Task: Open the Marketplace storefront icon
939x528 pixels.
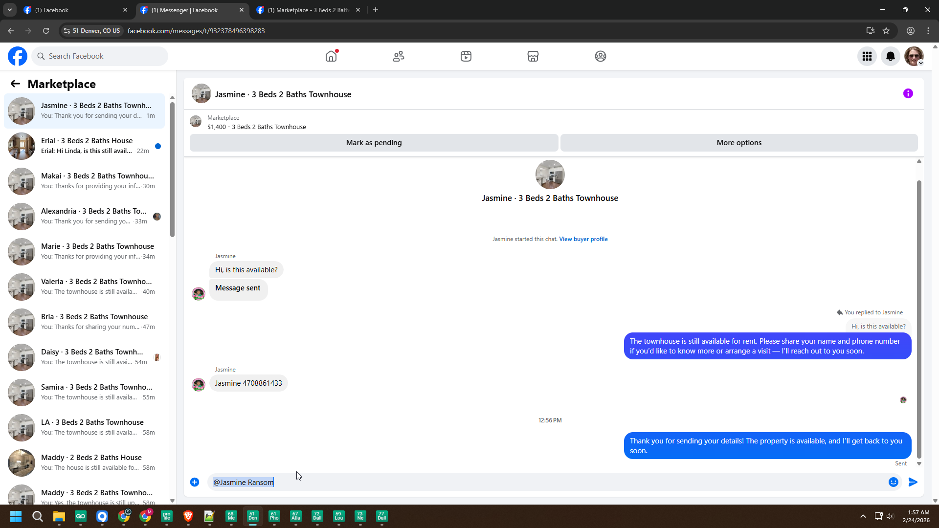Action: [x=533, y=56]
